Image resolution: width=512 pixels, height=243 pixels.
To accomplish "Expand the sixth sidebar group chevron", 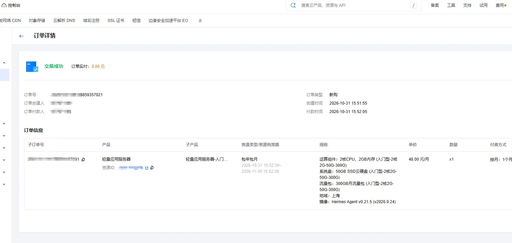I will click(x=4, y=172).
